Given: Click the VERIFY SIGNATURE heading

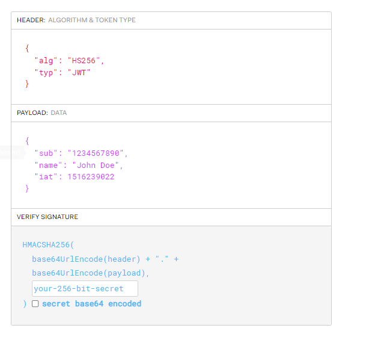Looking at the screenshot, I should (47, 217).
